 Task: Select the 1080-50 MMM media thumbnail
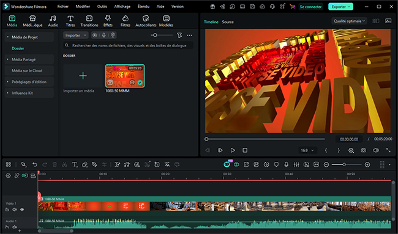pyautogui.click(x=125, y=76)
